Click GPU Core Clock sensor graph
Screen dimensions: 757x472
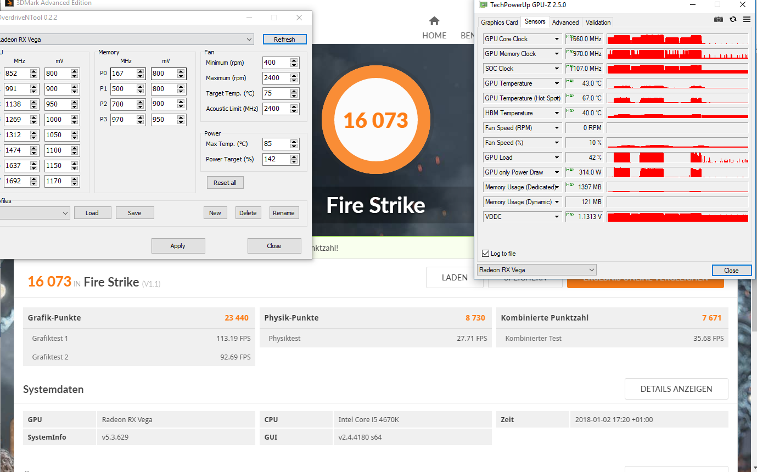(x=677, y=39)
